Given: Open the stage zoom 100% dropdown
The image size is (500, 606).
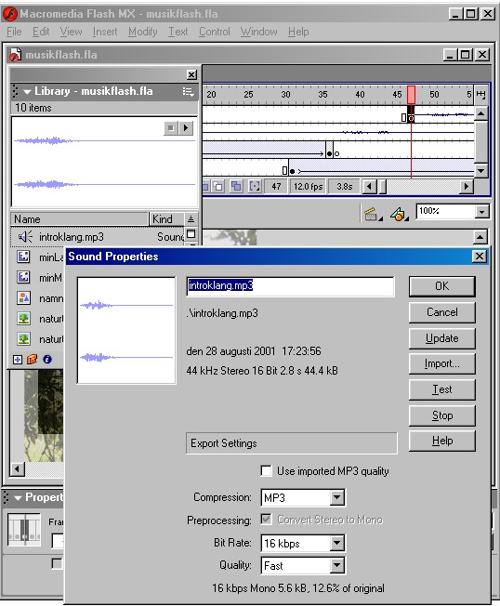Looking at the screenshot, I should 481,212.
